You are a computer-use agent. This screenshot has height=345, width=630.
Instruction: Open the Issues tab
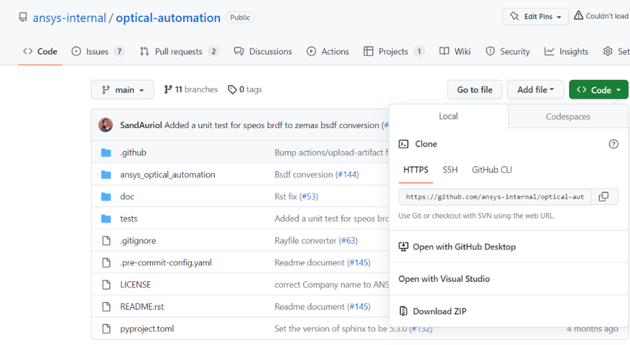coord(98,51)
